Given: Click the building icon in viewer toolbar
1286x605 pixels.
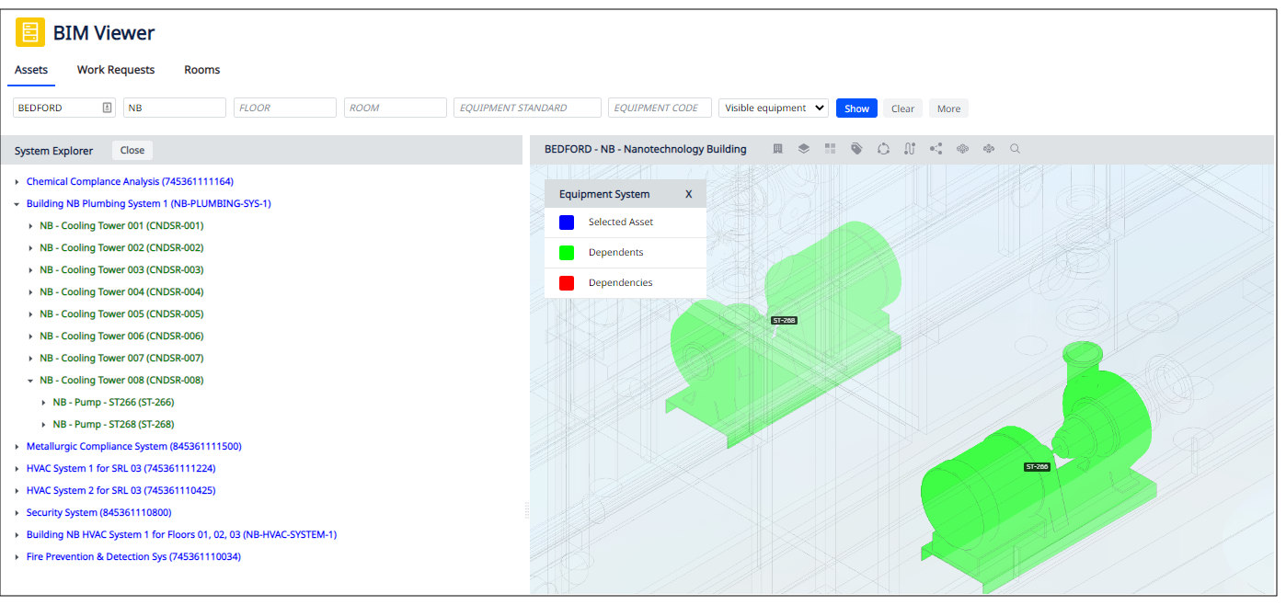Looking at the screenshot, I should [x=777, y=149].
